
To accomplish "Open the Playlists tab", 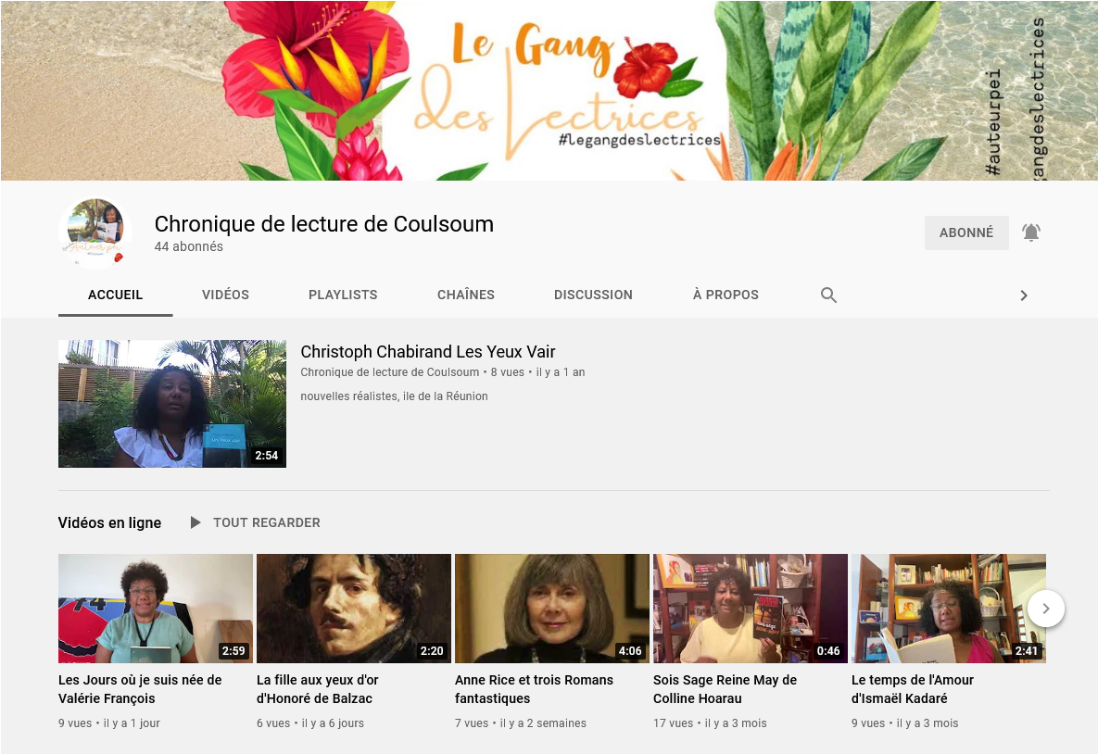I will click(x=343, y=295).
